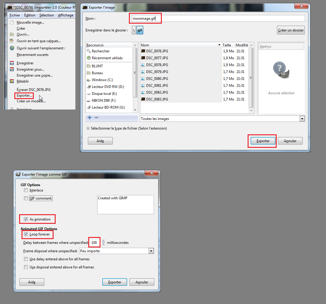Image resolution: width=326 pixels, height=304 pixels.
Task: Click Exporter in the GIF options dialog
Action: 115,282
